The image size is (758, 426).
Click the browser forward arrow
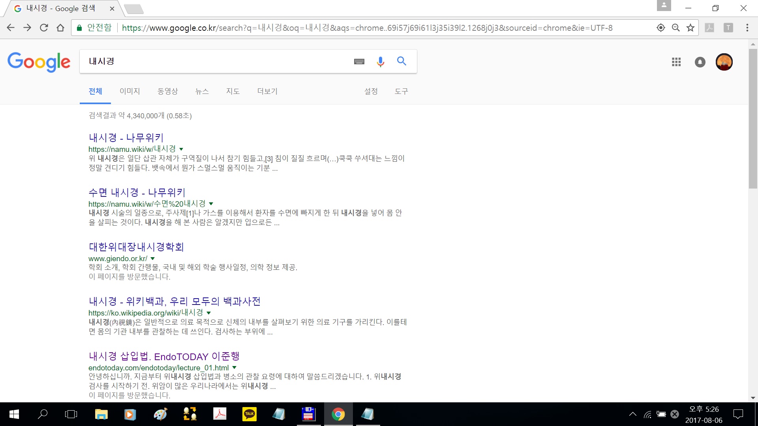point(27,28)
